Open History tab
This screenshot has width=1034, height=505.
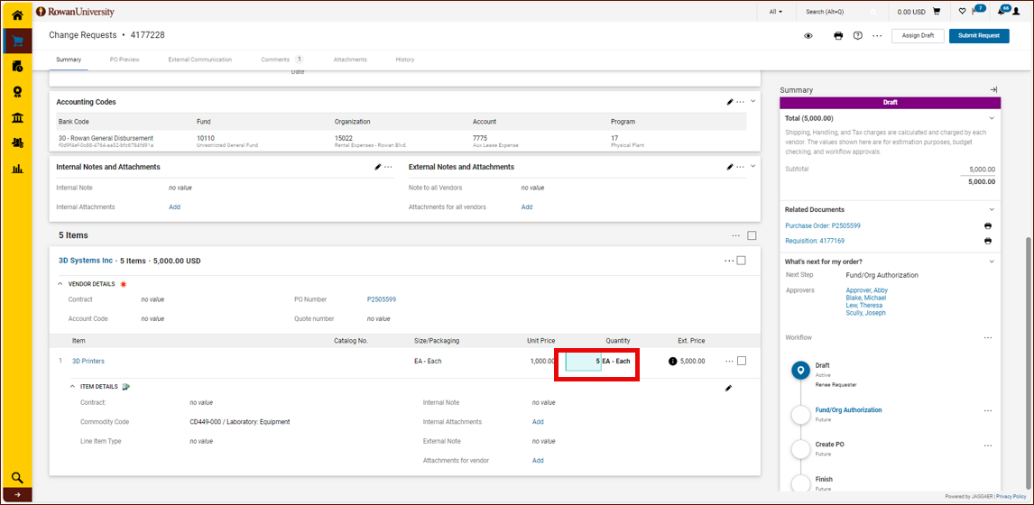tap(405, 60)
